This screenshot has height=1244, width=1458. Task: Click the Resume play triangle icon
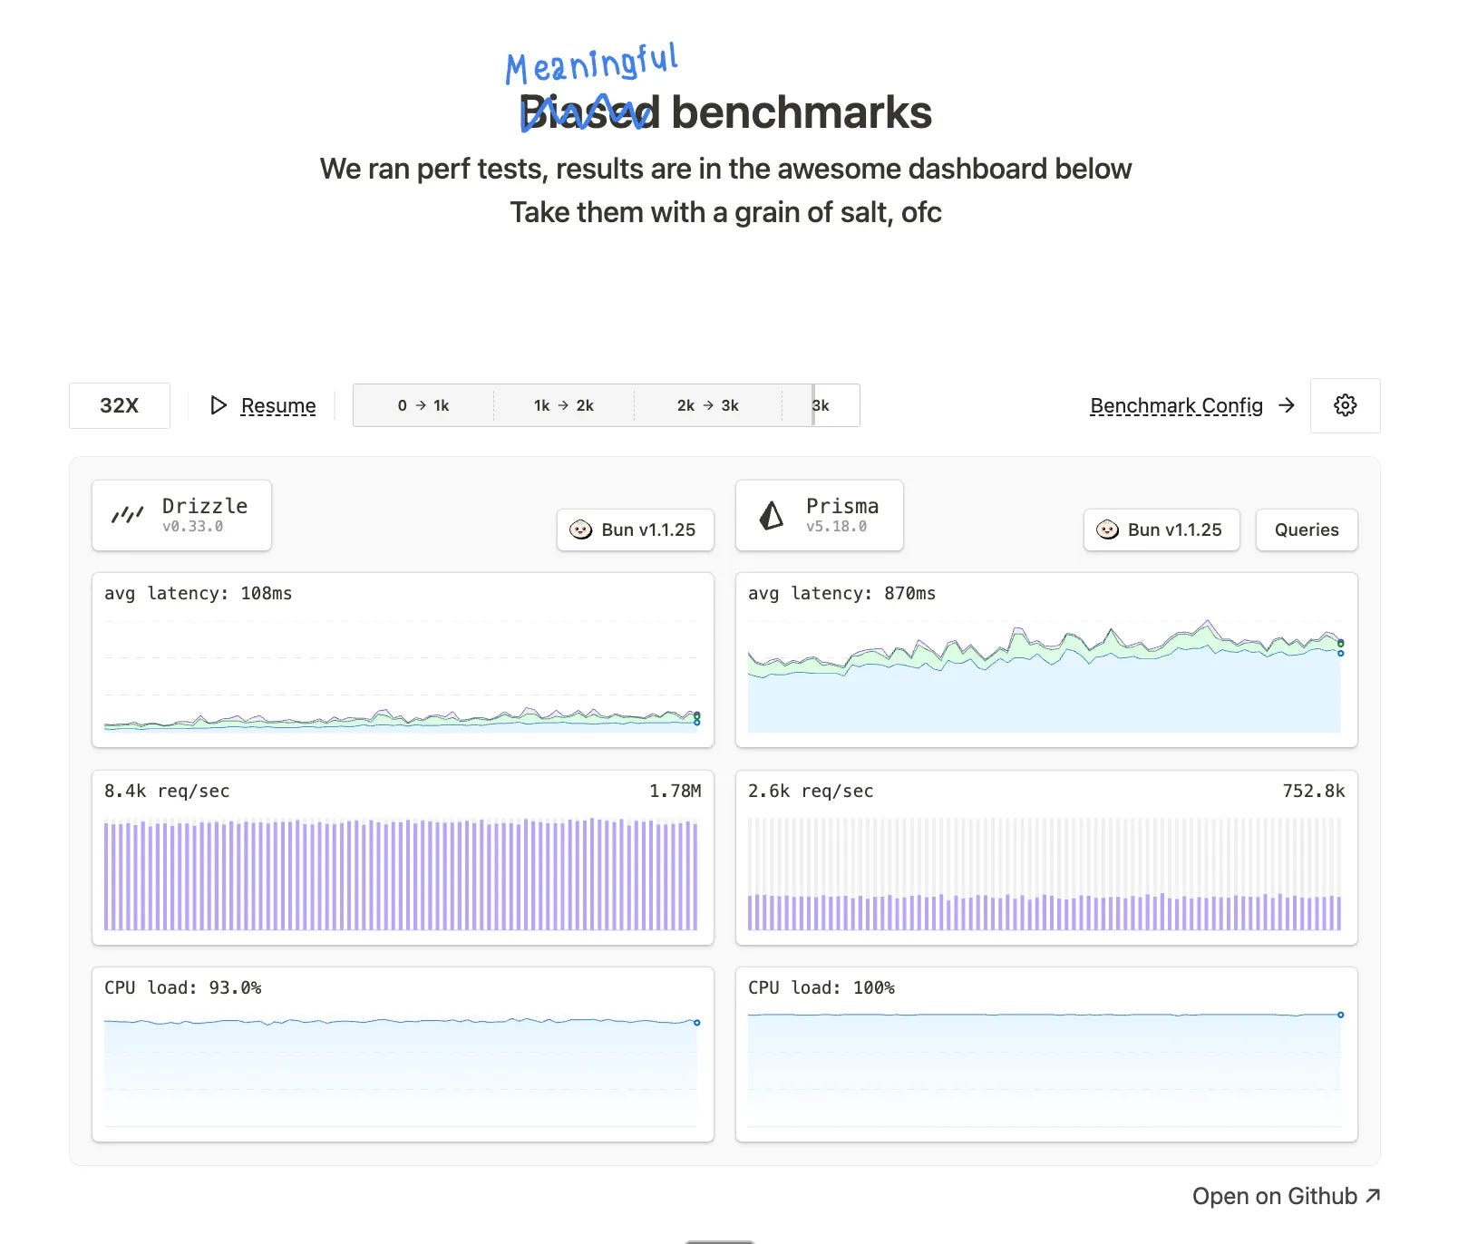(219, 405)
